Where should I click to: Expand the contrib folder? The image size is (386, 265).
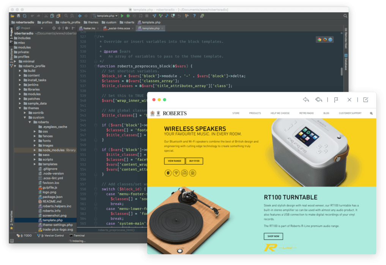pos(25,113)
